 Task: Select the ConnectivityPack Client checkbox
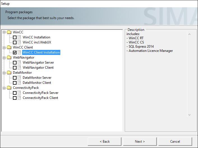(15, 98)
